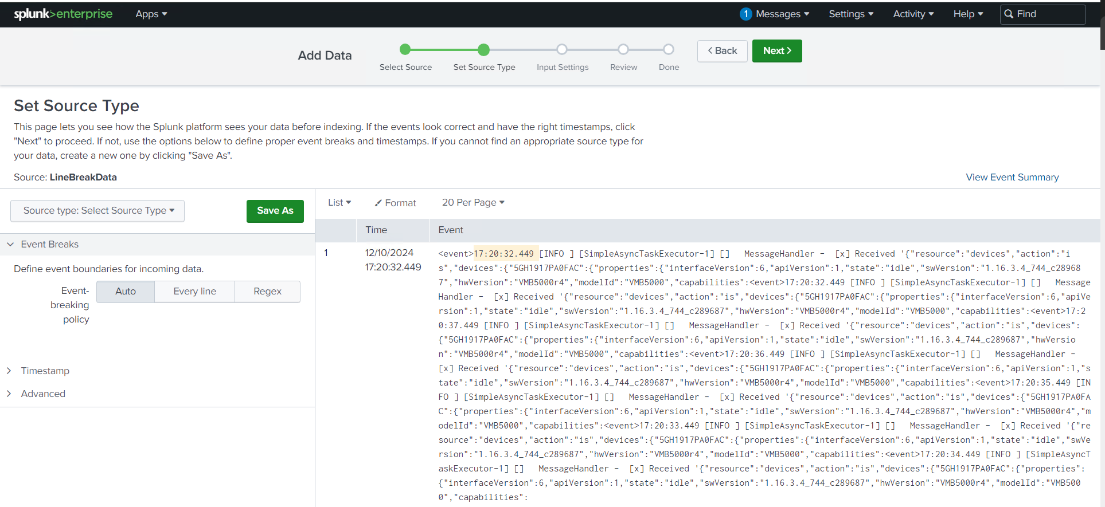Select Regex event-breaking policy

click(267, 291)
